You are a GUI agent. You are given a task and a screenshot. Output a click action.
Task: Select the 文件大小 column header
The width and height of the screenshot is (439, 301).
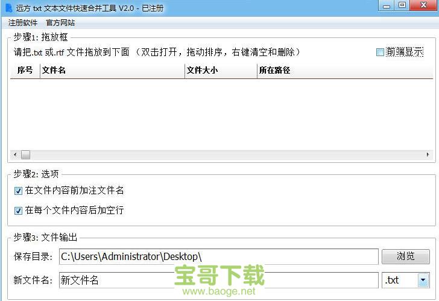click(x=220, y=71)
